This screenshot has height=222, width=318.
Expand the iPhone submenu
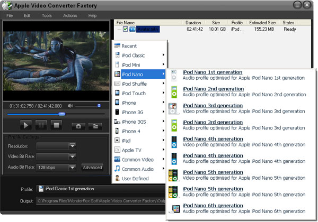click(x=139, y=103)
